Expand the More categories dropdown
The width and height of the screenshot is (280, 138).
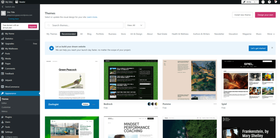271,34
